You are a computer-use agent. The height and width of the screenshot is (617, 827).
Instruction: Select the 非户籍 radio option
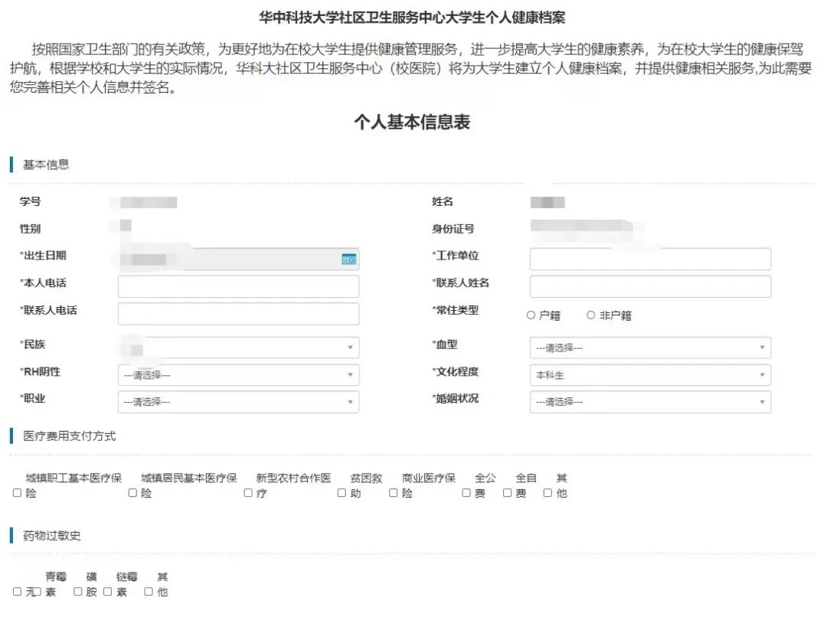[590, 315]
